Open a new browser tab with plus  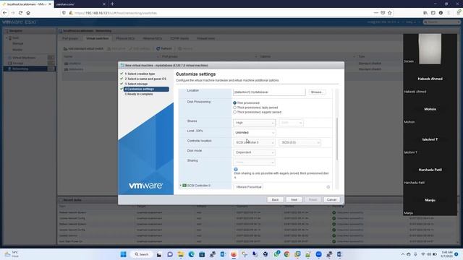click(113, 4)
